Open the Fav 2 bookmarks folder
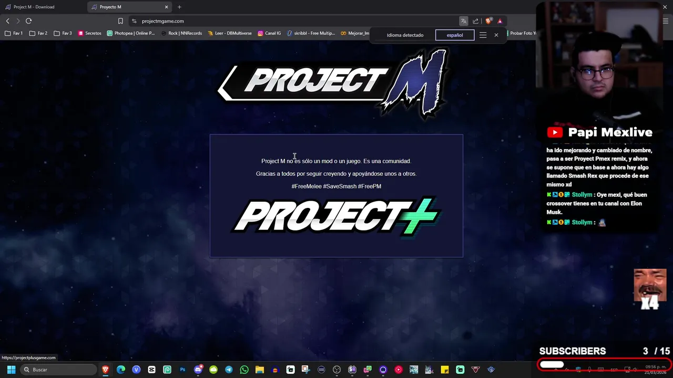 click(38, 33)
